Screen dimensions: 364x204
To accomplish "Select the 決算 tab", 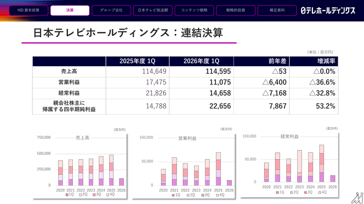I will [x=70, y=10].
